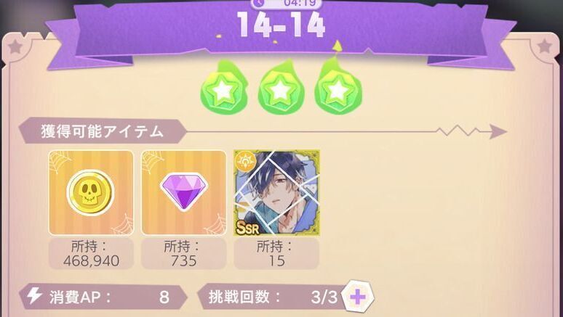Tap the third green star flame
563x317 pixels.
338,86
